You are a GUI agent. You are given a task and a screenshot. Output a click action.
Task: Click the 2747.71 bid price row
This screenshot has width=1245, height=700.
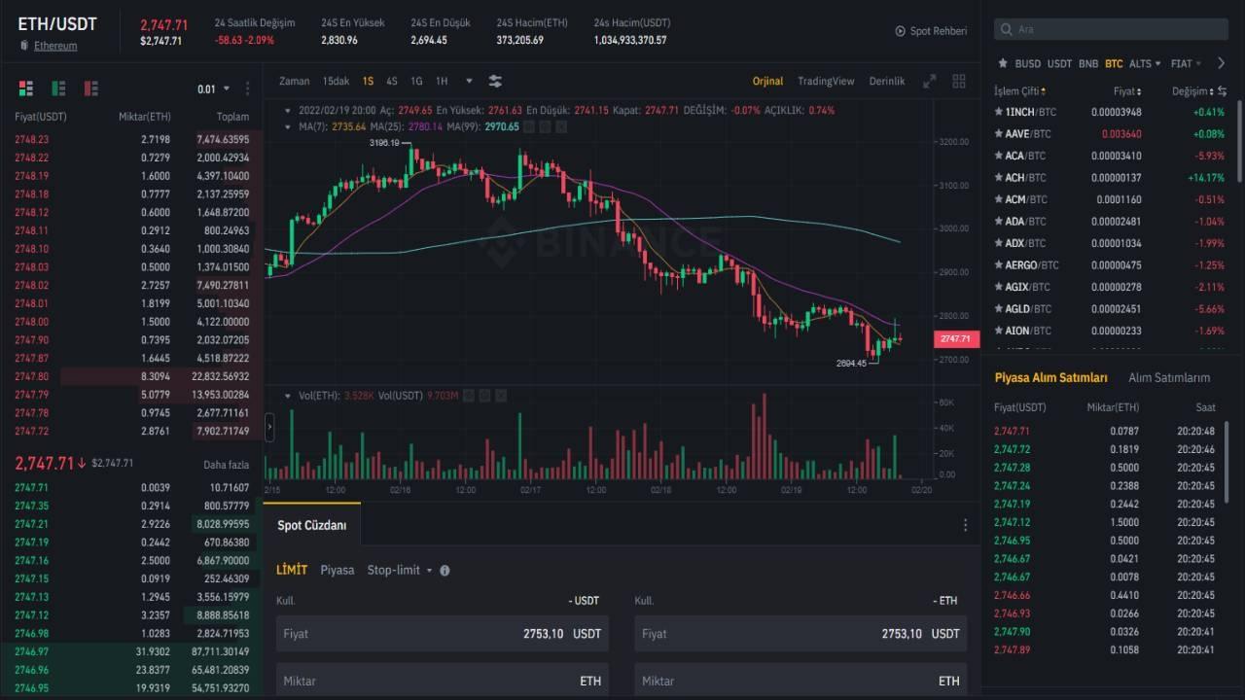(x=131, y=487)
